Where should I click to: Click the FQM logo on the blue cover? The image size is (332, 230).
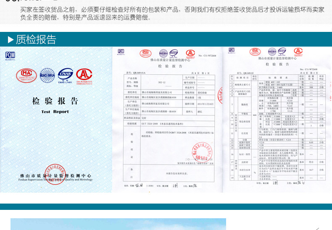(x=10, y=56)
